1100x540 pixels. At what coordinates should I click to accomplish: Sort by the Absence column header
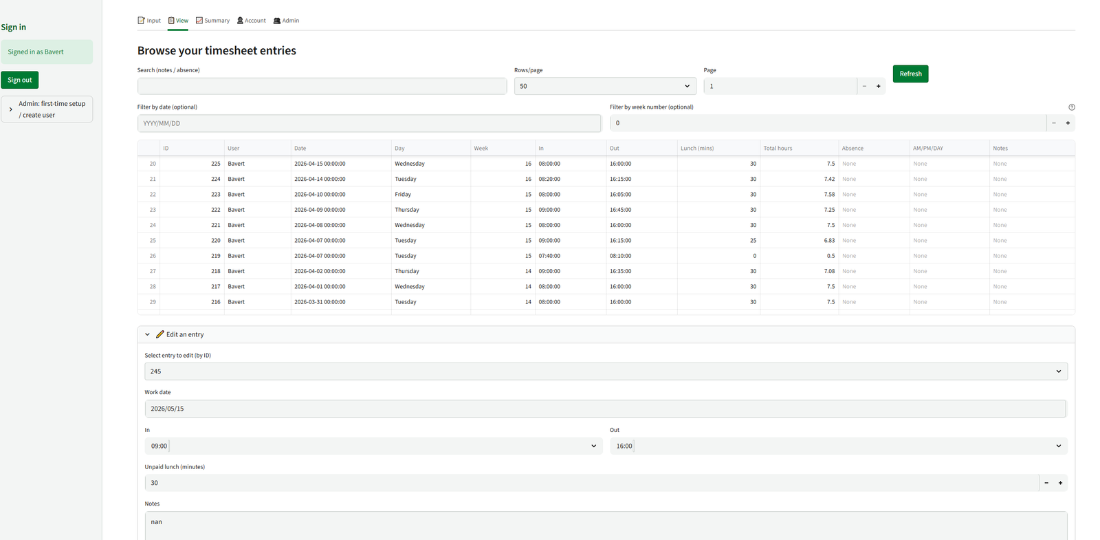coord(874,148)
